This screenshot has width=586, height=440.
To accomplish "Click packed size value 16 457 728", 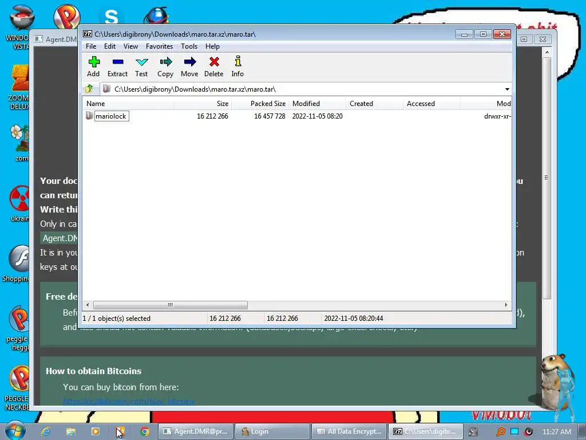I will tap(270, 116).
